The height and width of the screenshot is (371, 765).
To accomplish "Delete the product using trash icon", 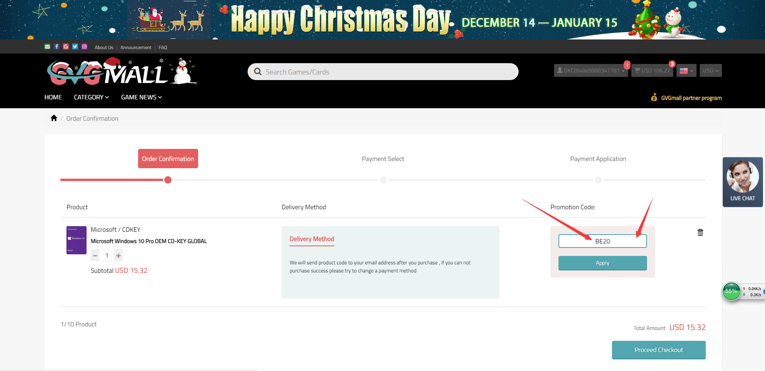I will (x=700, y=233).
